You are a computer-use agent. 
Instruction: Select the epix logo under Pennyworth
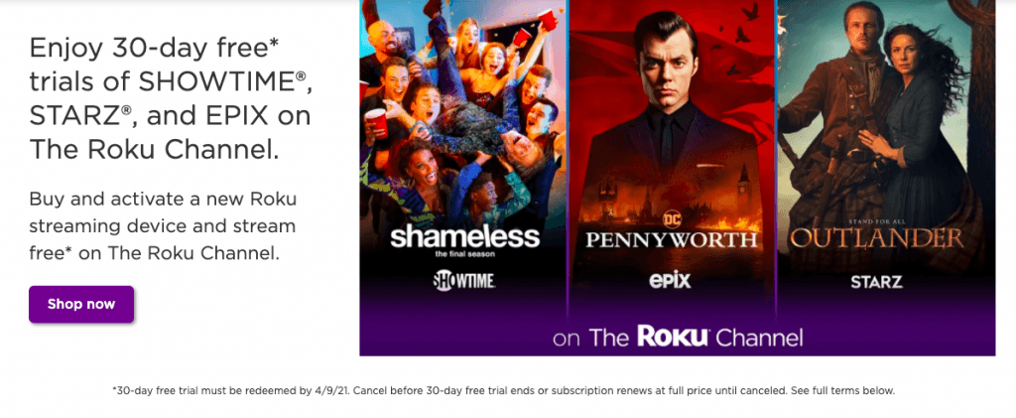click(x=670, y=281)
